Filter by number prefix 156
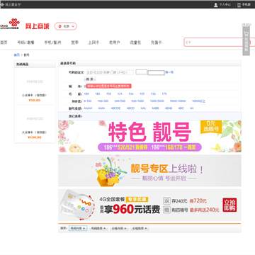Screen dimensions: 255x255 [x=108, y=94]
